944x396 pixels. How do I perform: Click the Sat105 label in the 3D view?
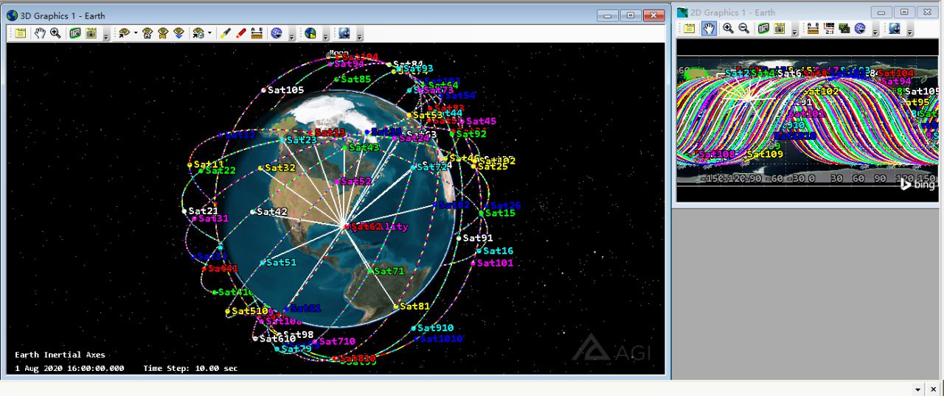pyautogui.click(x=285, y=90)
